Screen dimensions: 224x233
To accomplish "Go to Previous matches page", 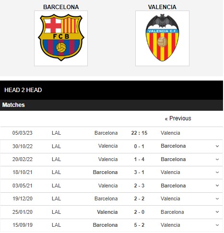I will (x=178, y=118).
